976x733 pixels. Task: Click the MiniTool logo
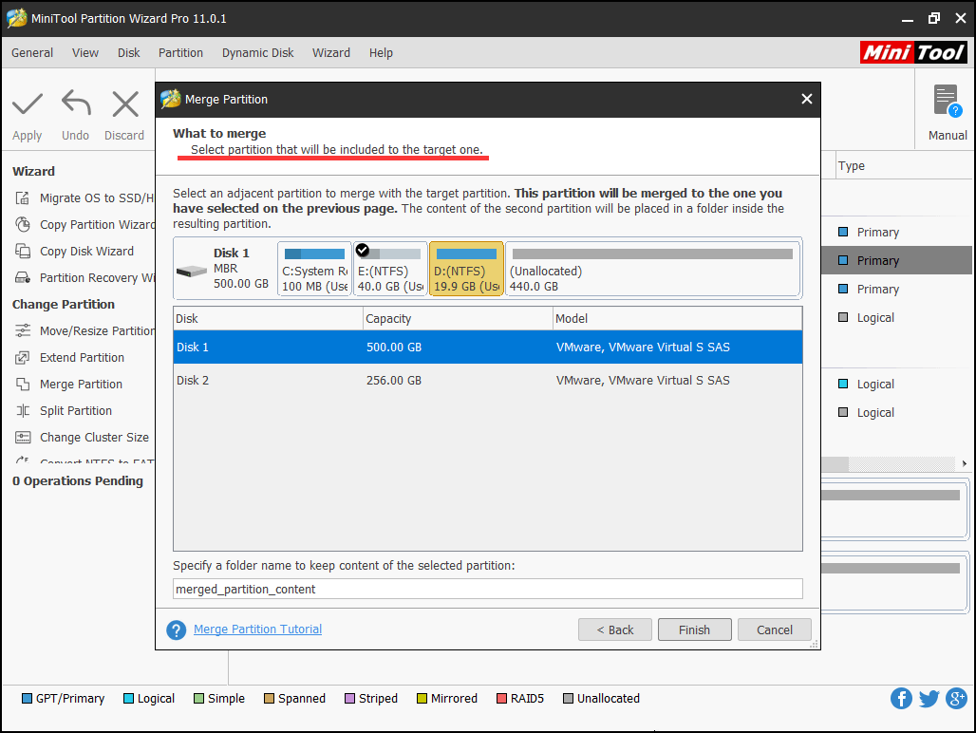[913, 52]
